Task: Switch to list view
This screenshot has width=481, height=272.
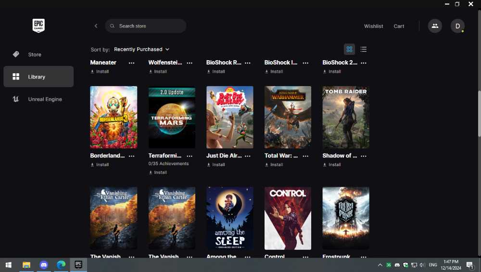Action: pyautogui.click(x=363, y=49)
